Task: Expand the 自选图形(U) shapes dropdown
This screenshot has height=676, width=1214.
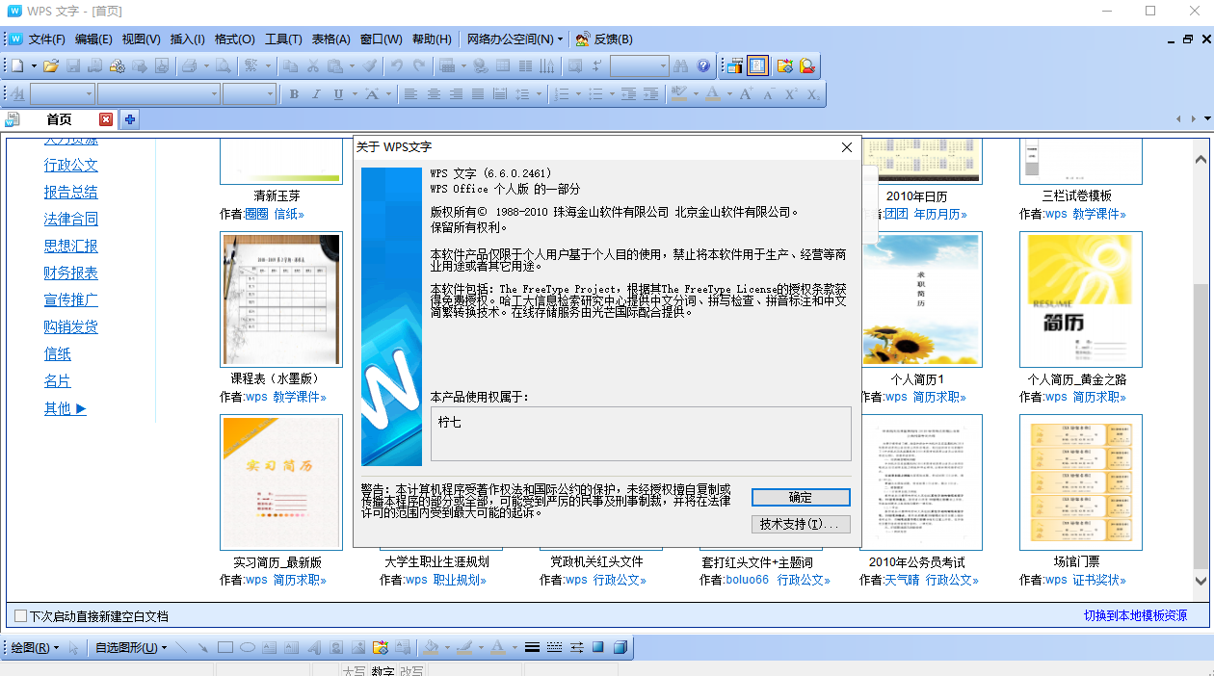Action: point(131,647)
